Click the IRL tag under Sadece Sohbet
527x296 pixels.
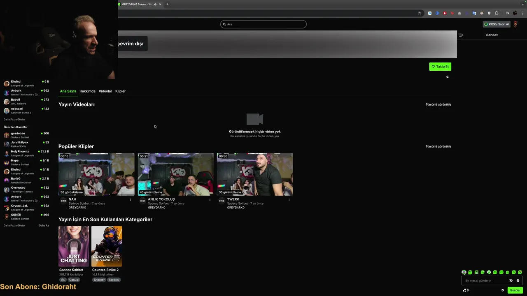pos(63,280)
